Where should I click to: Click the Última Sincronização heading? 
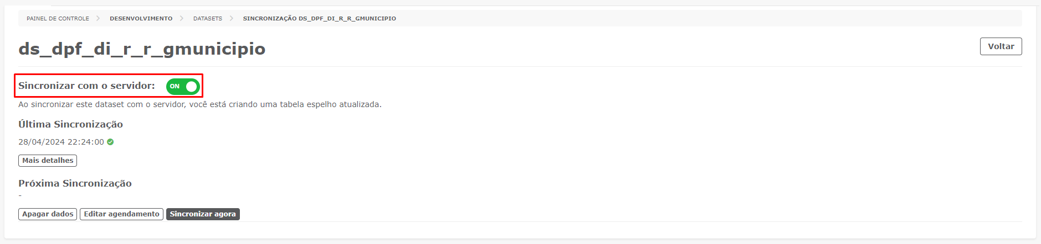click(x=70, y=124)
